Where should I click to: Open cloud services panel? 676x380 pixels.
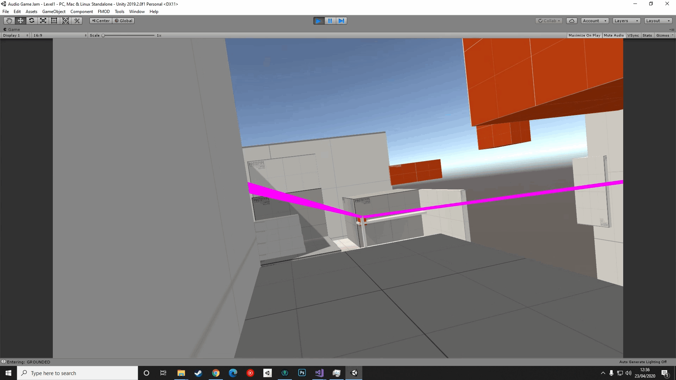(x=571, y=21)
